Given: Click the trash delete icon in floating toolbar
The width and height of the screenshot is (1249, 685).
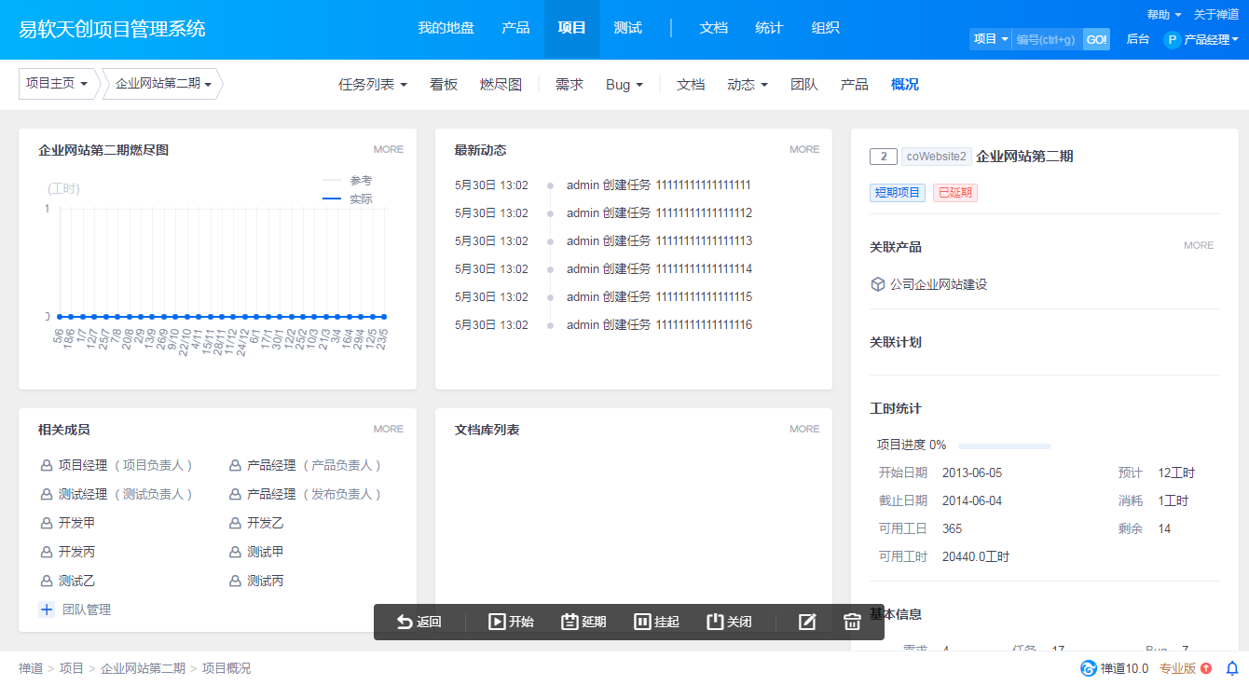Looking at the screenshot, I should [x=852, y=622].
